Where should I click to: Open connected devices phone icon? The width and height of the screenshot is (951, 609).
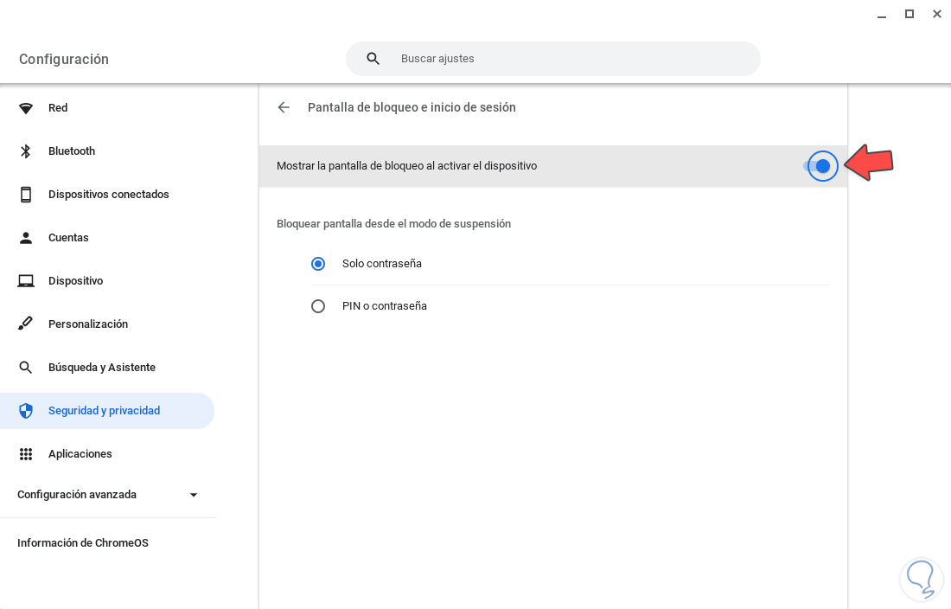point(26,195)
